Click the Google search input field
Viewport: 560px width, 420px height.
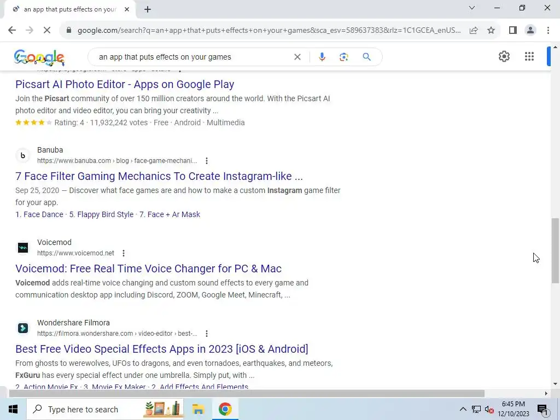tap(195, 57)
